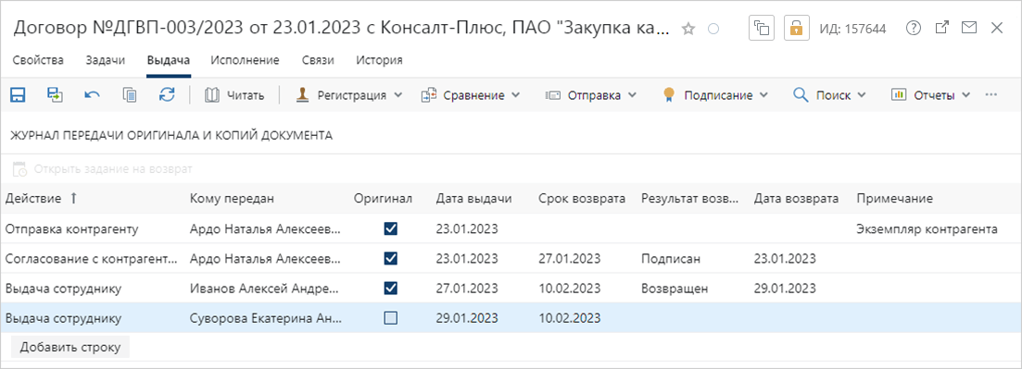
Task: Toggle Оригинал checkbox for Иванов Алексей row
Action: coord(391,289)
